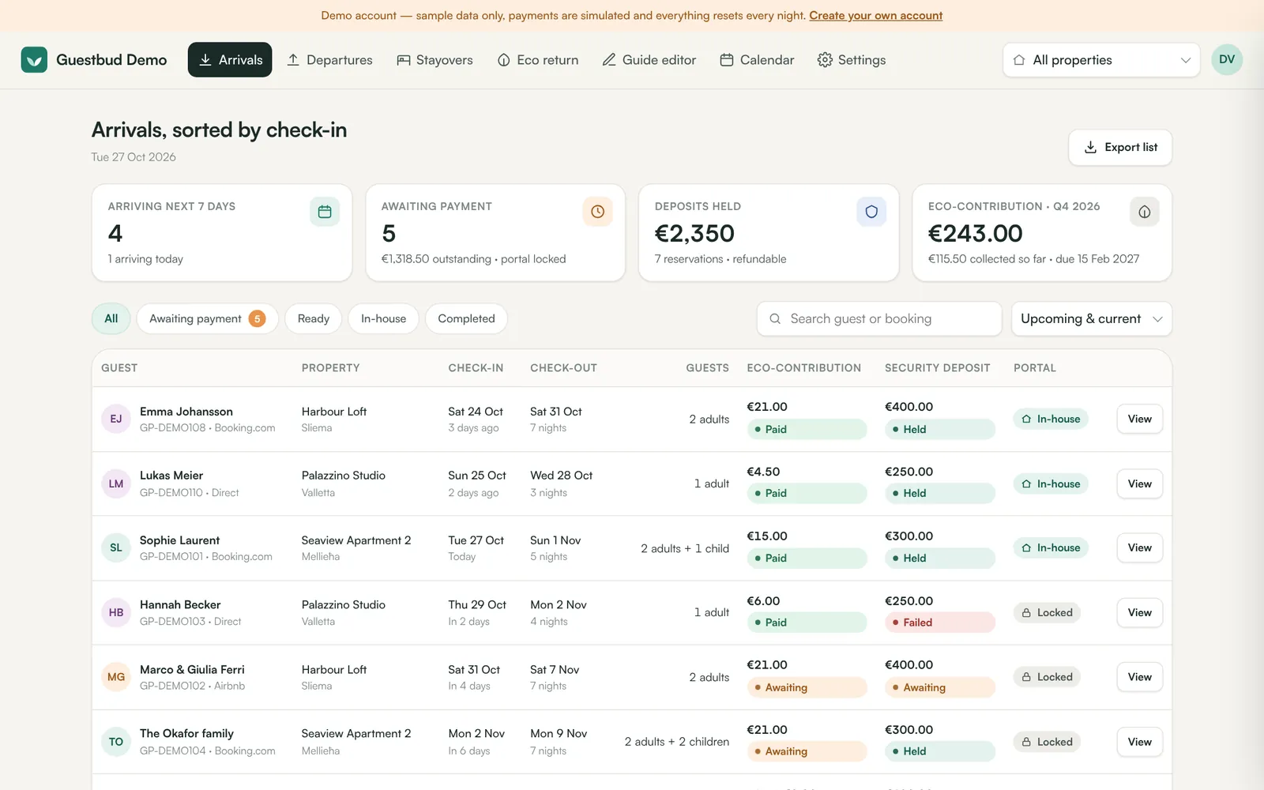
Task: Open the Arrivals tab
Action: point(230,59)
